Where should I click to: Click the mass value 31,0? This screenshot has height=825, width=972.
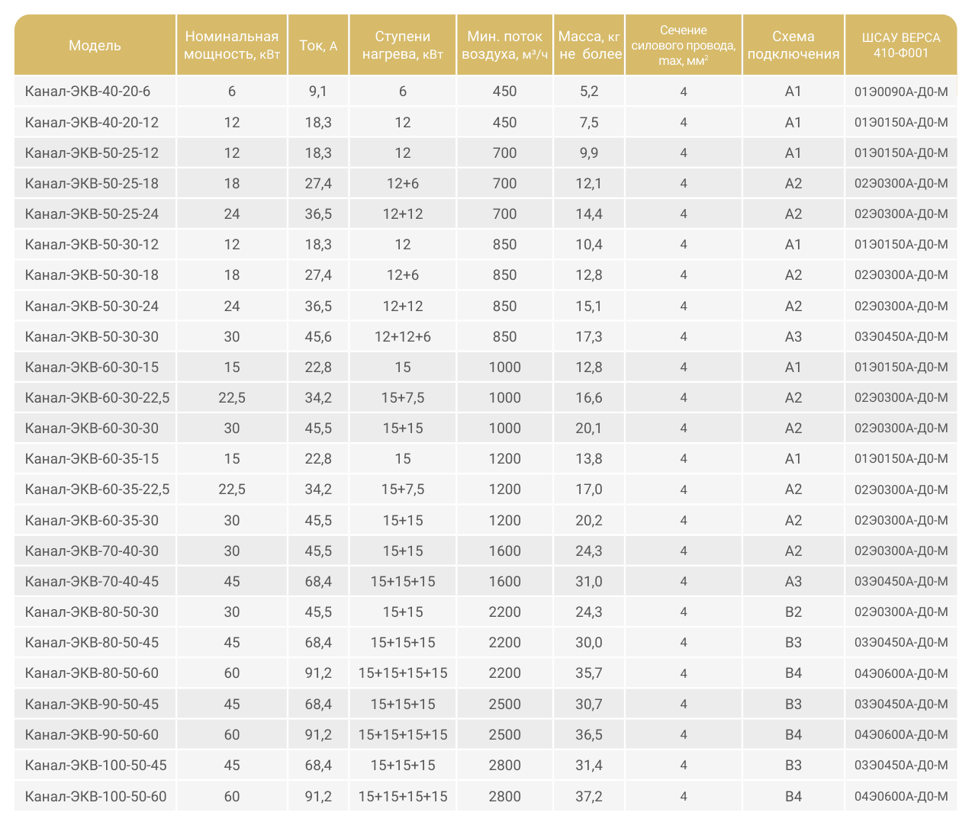589,581
